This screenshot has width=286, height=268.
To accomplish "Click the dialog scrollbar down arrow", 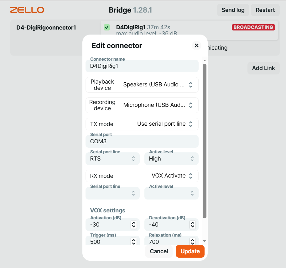I will (x=205, y=241).
